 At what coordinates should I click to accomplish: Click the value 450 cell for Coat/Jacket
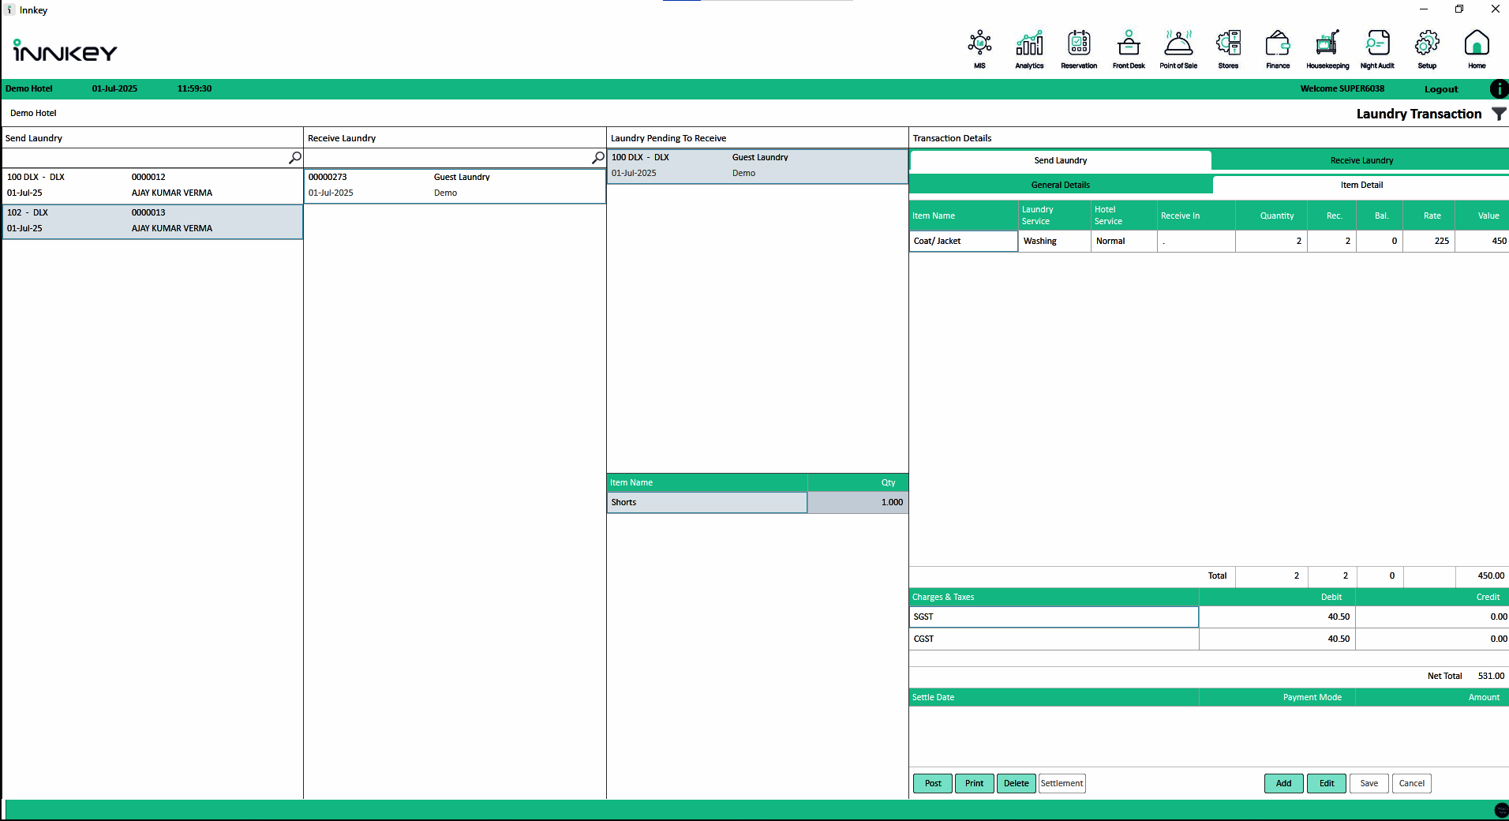pyautogui.click(x=1482, y=241)
